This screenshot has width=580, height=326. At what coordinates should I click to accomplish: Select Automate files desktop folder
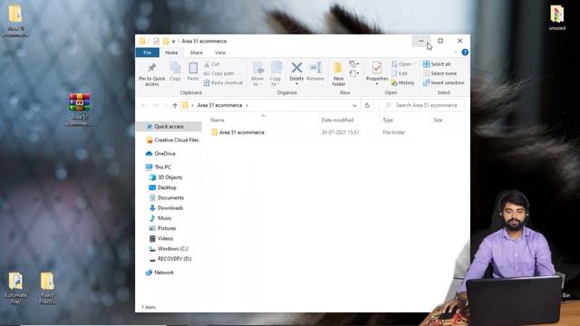pos(15,288)
